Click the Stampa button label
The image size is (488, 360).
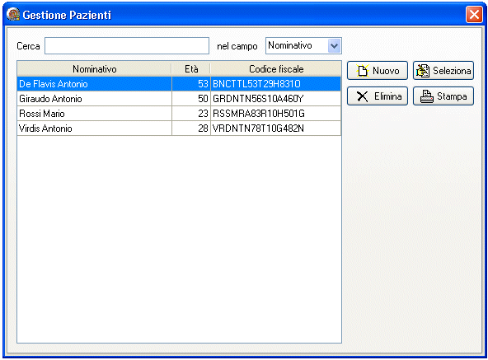coord(452,96)
